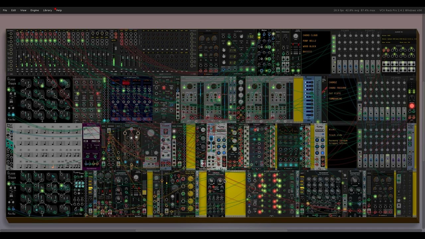The height and width of the screenshot is (239, 425).
Task: Open the Library menu
Action: (x=47, y=10)
